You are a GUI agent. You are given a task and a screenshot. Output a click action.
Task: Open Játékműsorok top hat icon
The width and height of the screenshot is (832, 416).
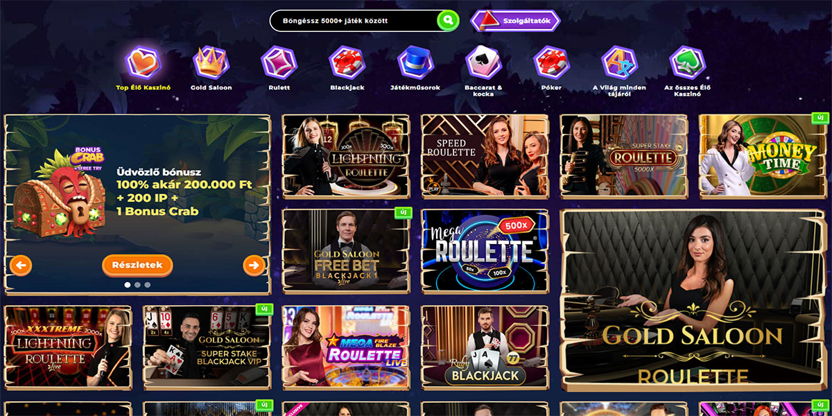tap(415, 62)
